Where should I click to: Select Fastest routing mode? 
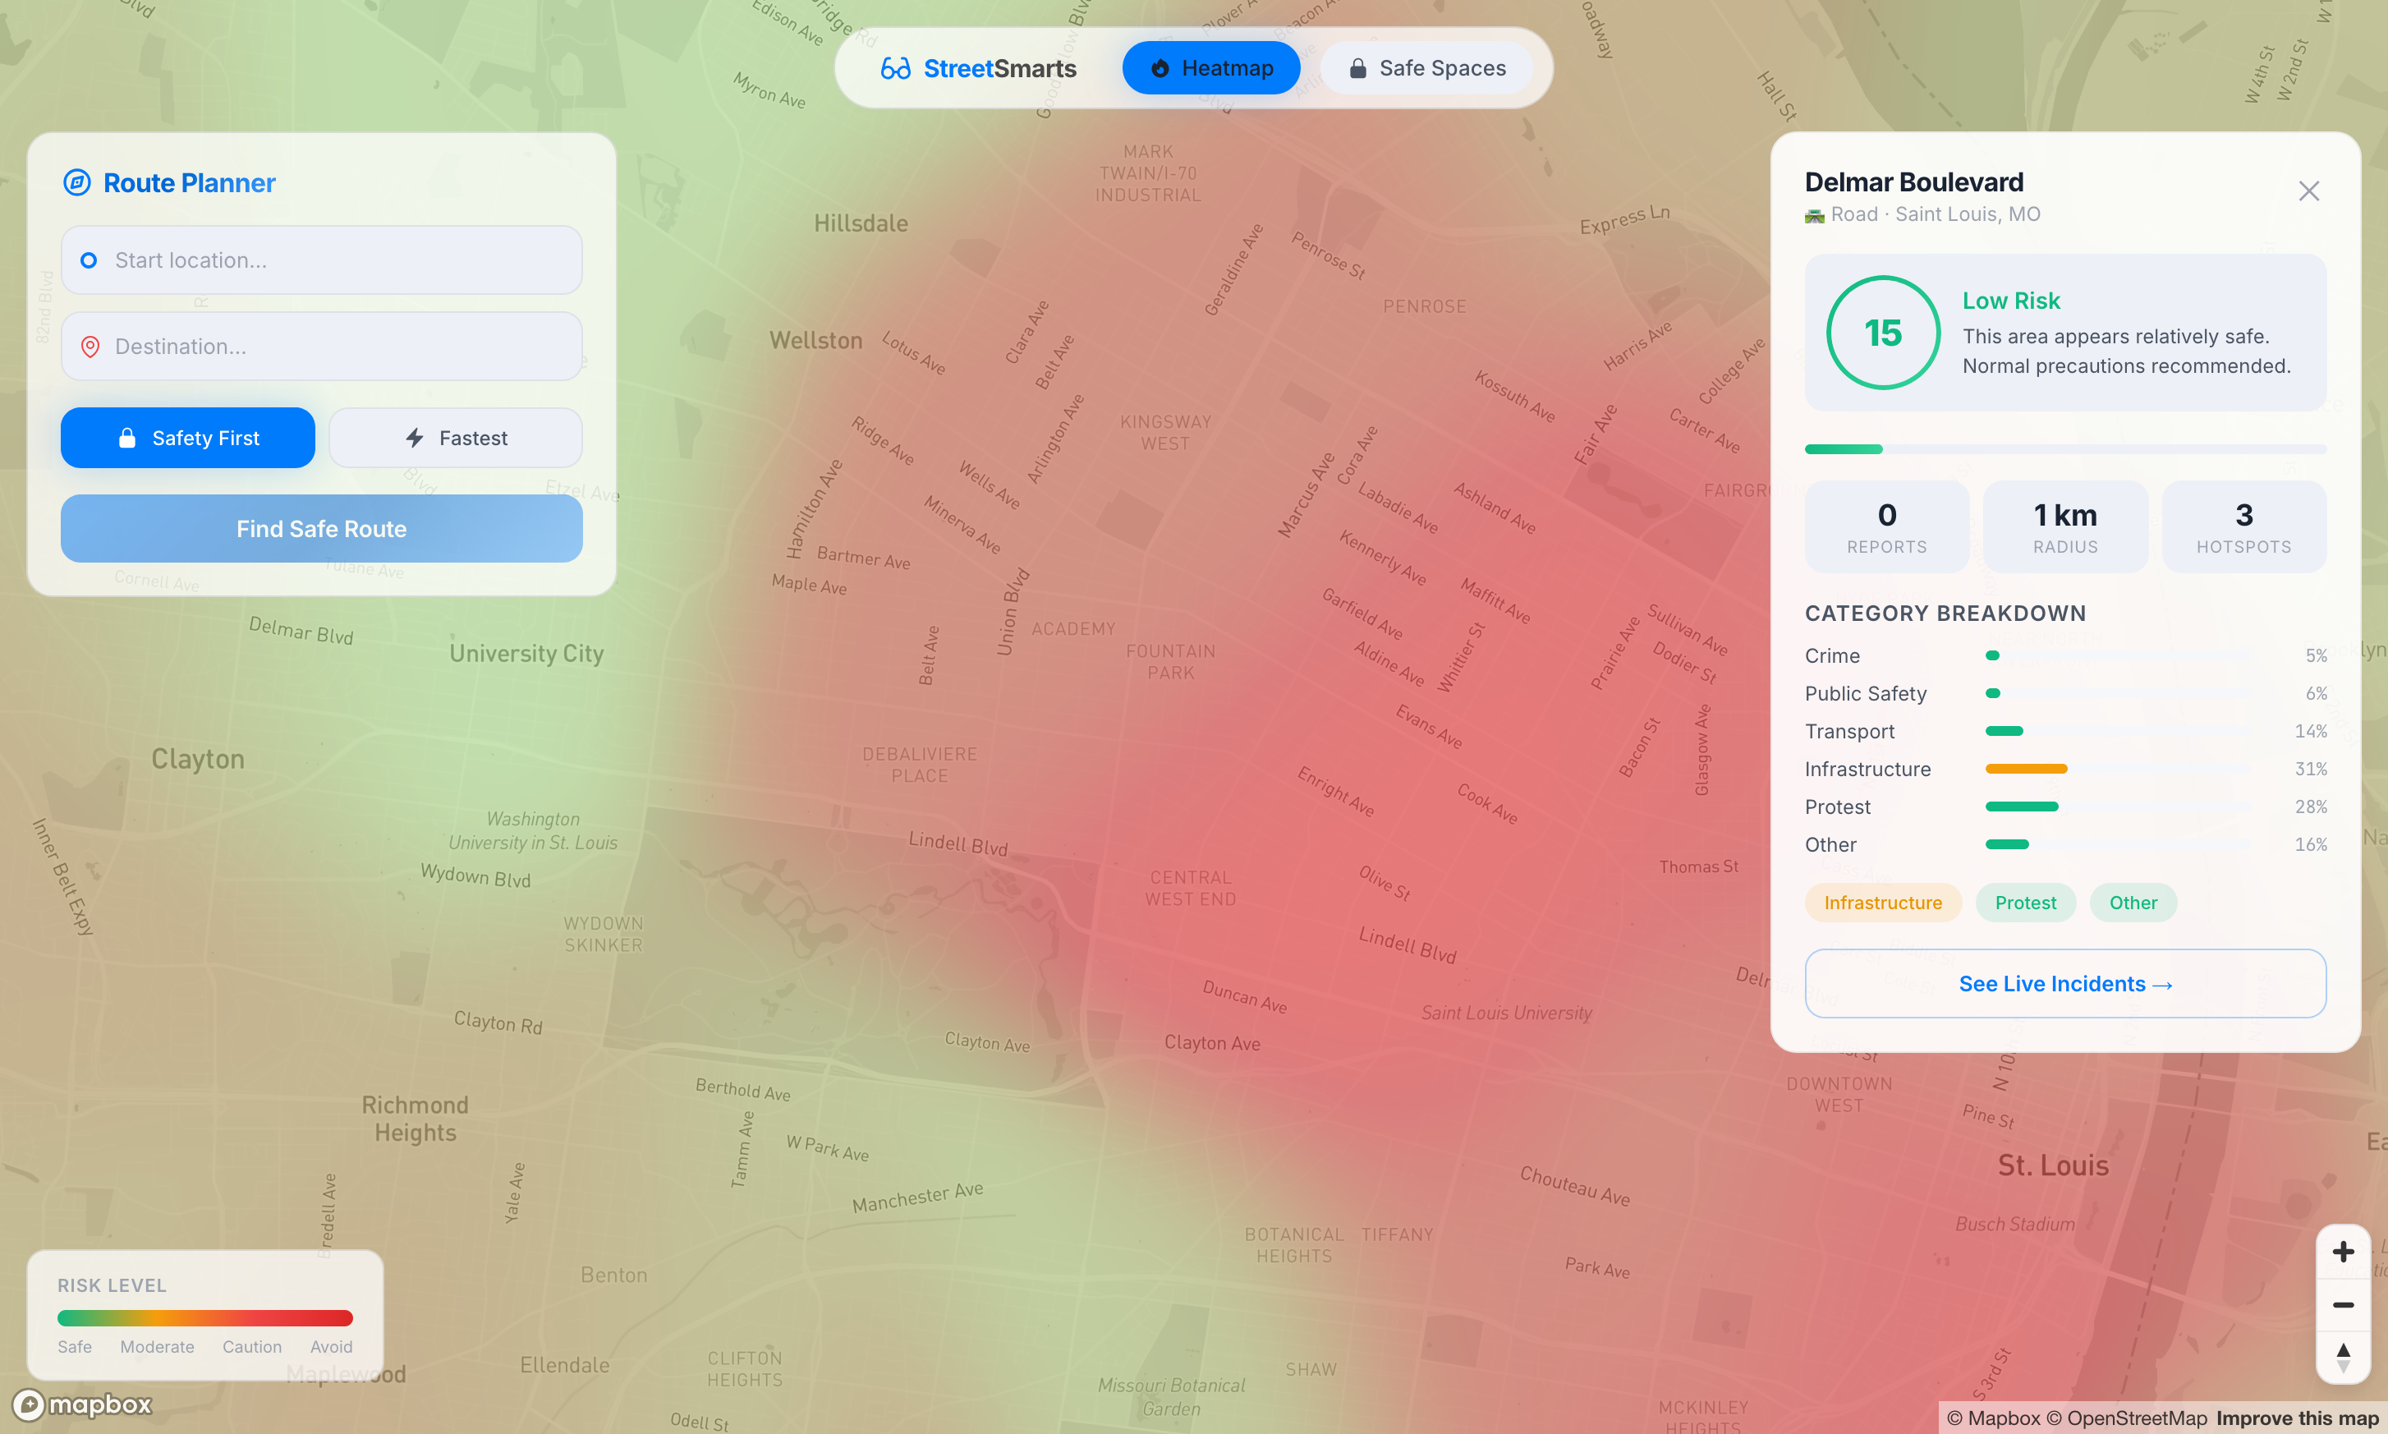tap(455, 438)
